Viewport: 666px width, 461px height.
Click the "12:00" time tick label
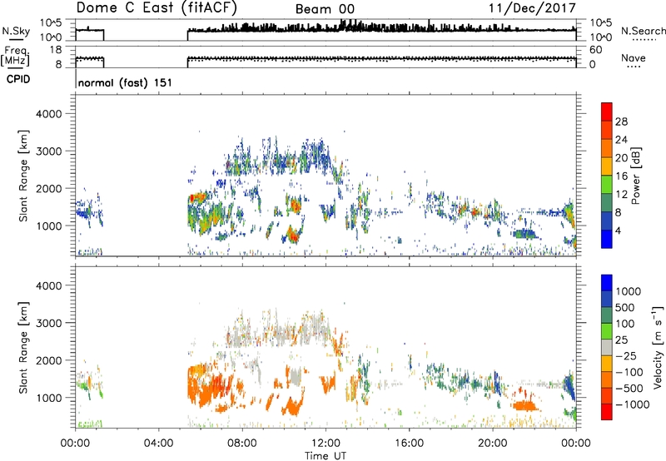326,444
